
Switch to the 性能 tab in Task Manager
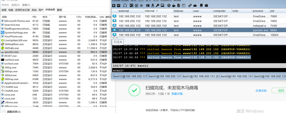pos(11,10)
